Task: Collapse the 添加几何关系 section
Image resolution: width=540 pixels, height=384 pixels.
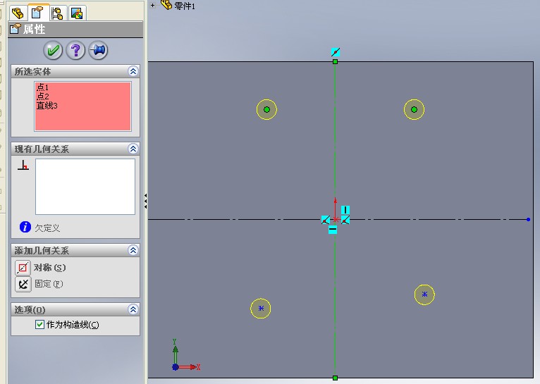Action: [133, 250]
